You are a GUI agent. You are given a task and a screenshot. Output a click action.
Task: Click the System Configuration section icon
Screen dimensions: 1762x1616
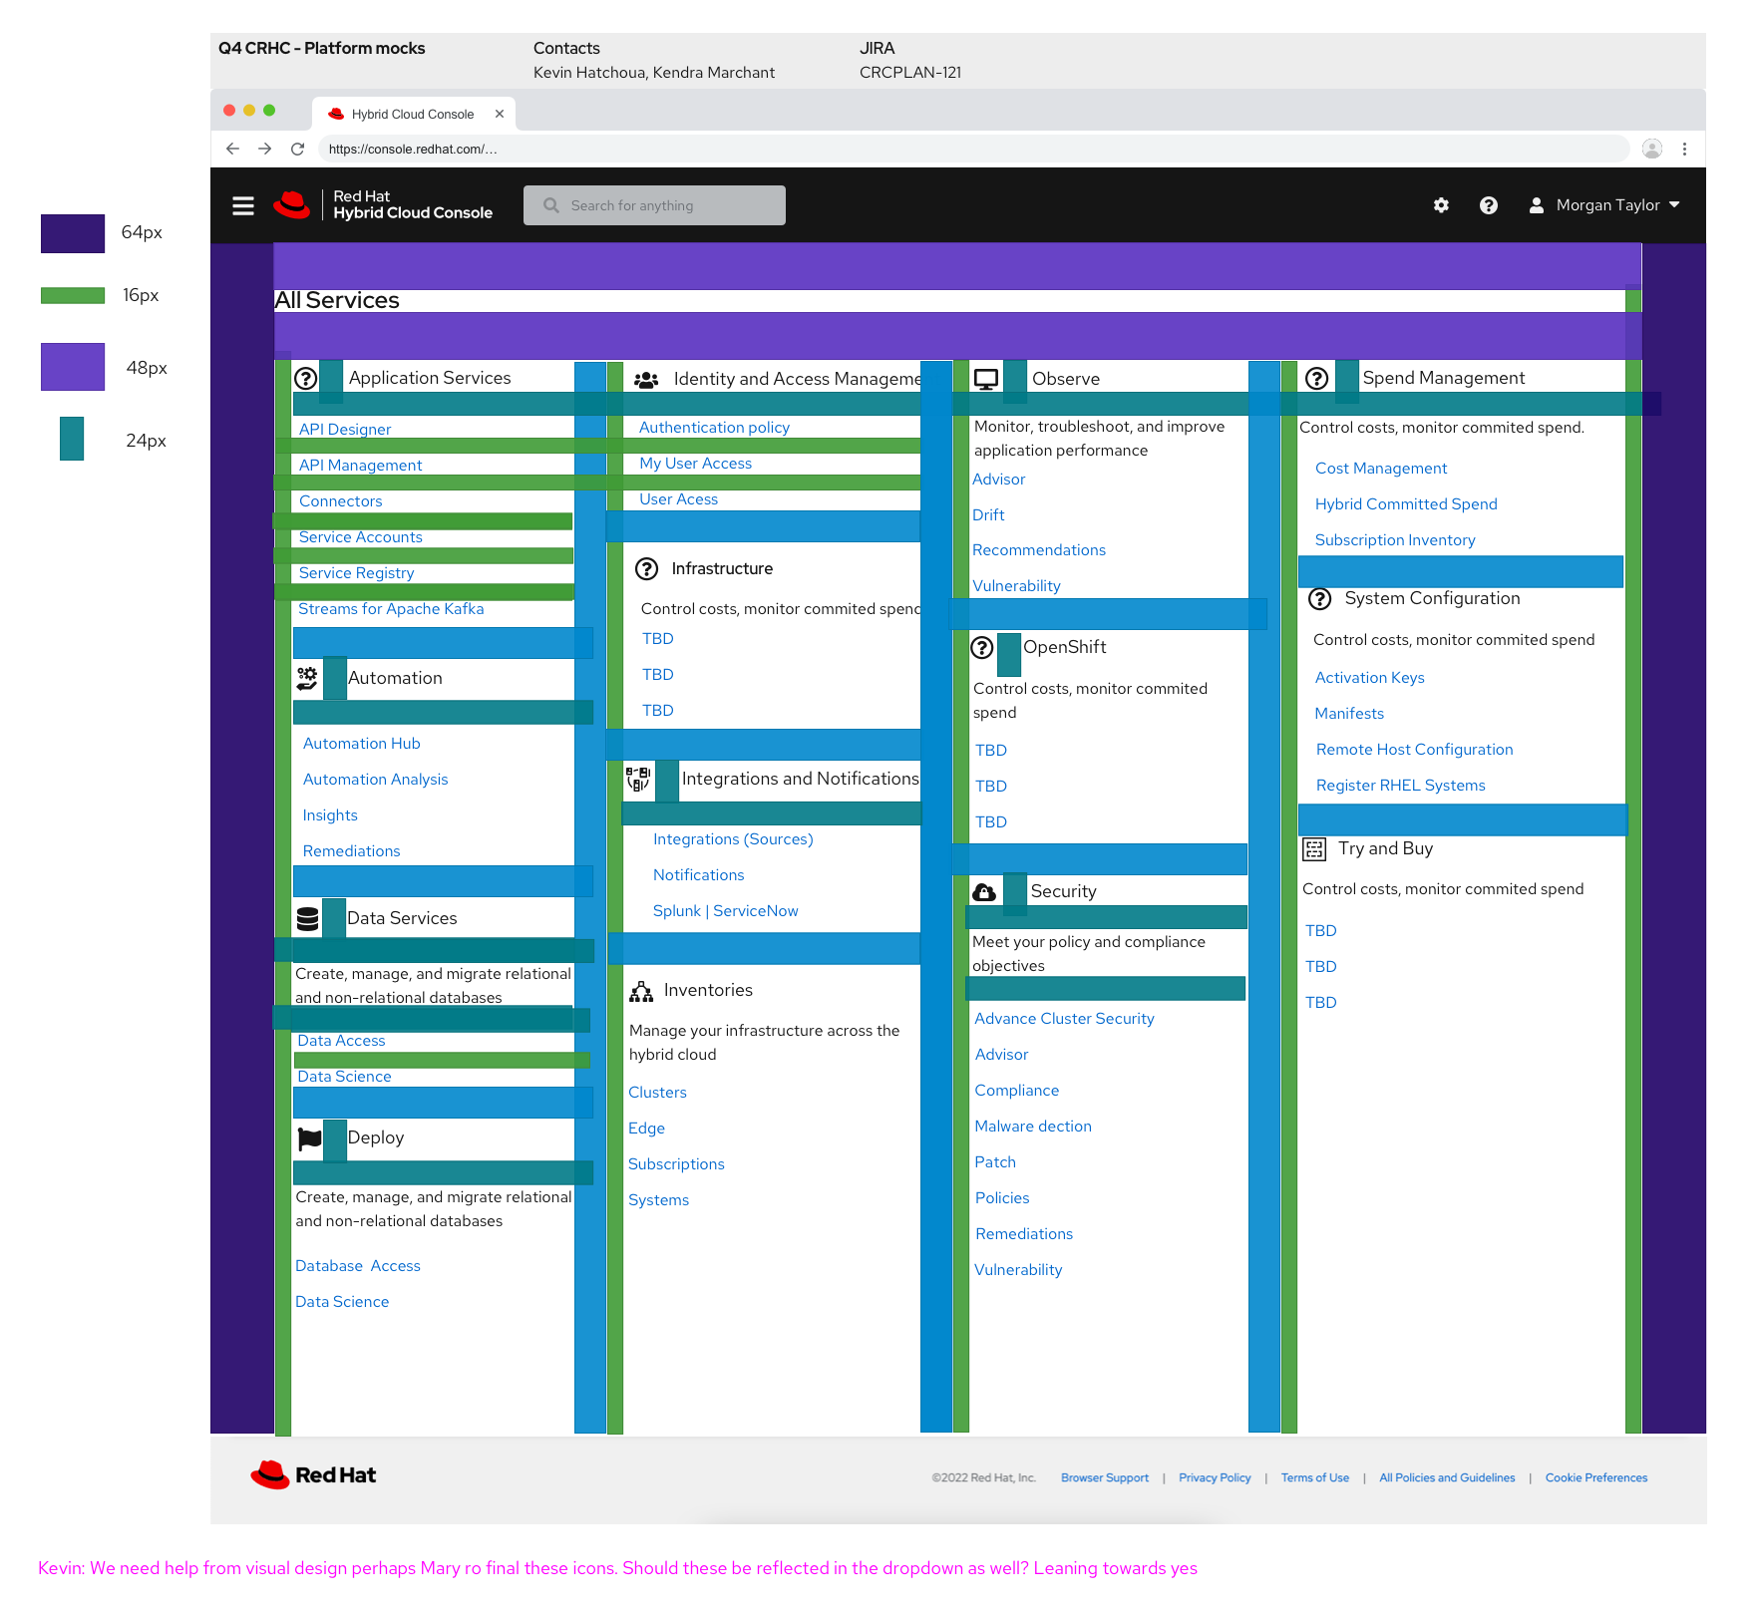[1320, 598]
